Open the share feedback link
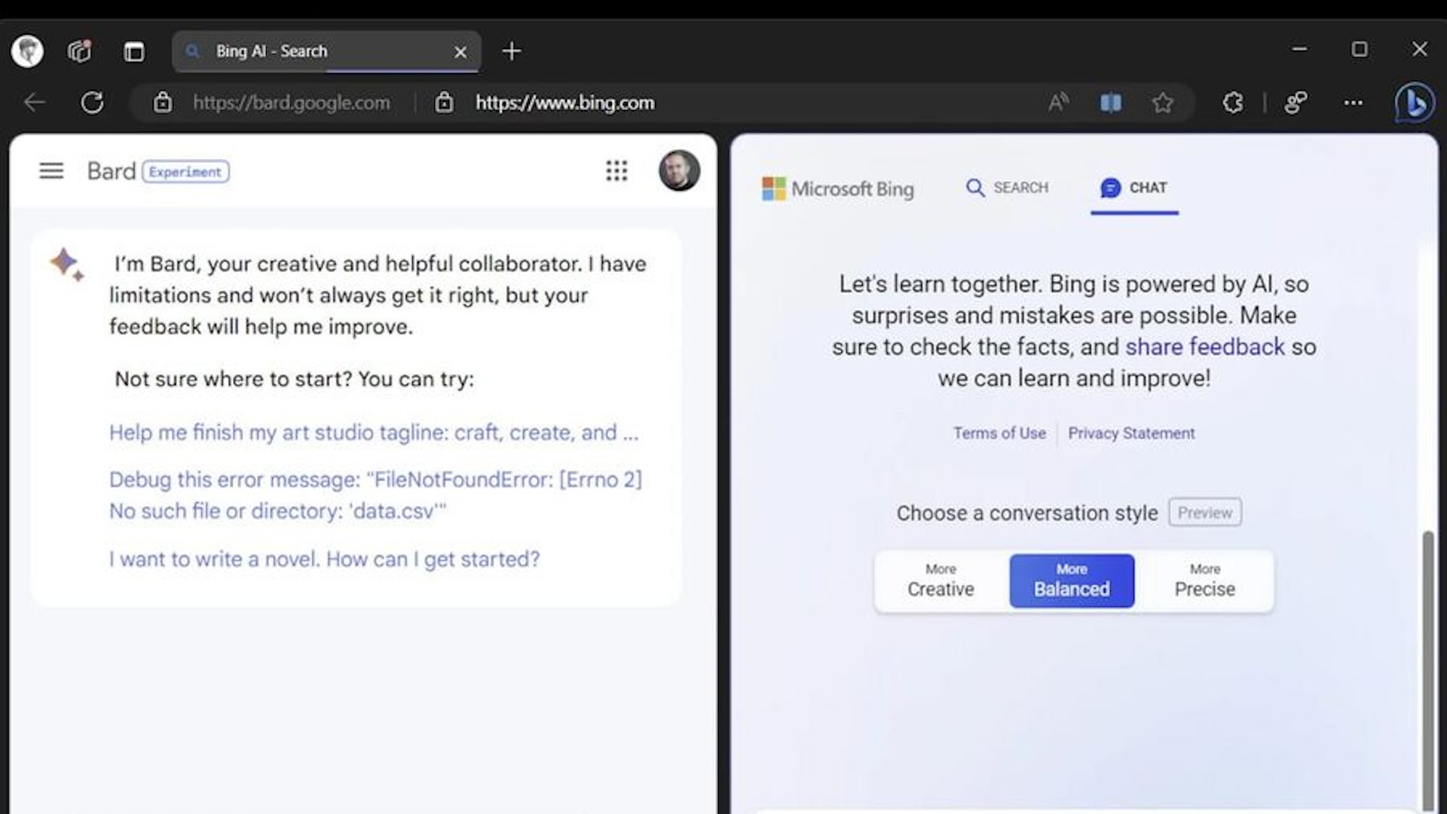The image size is (1447, 814). click(1204, 347)
